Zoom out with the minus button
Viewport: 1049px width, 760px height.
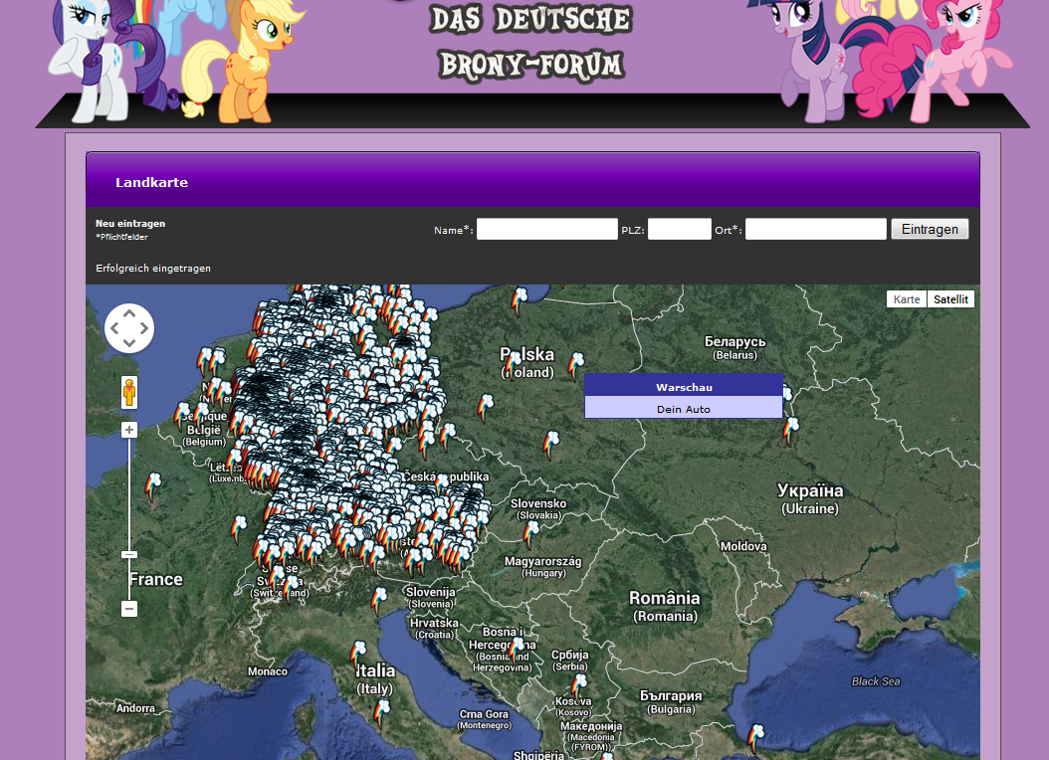(x=129, y=608)
